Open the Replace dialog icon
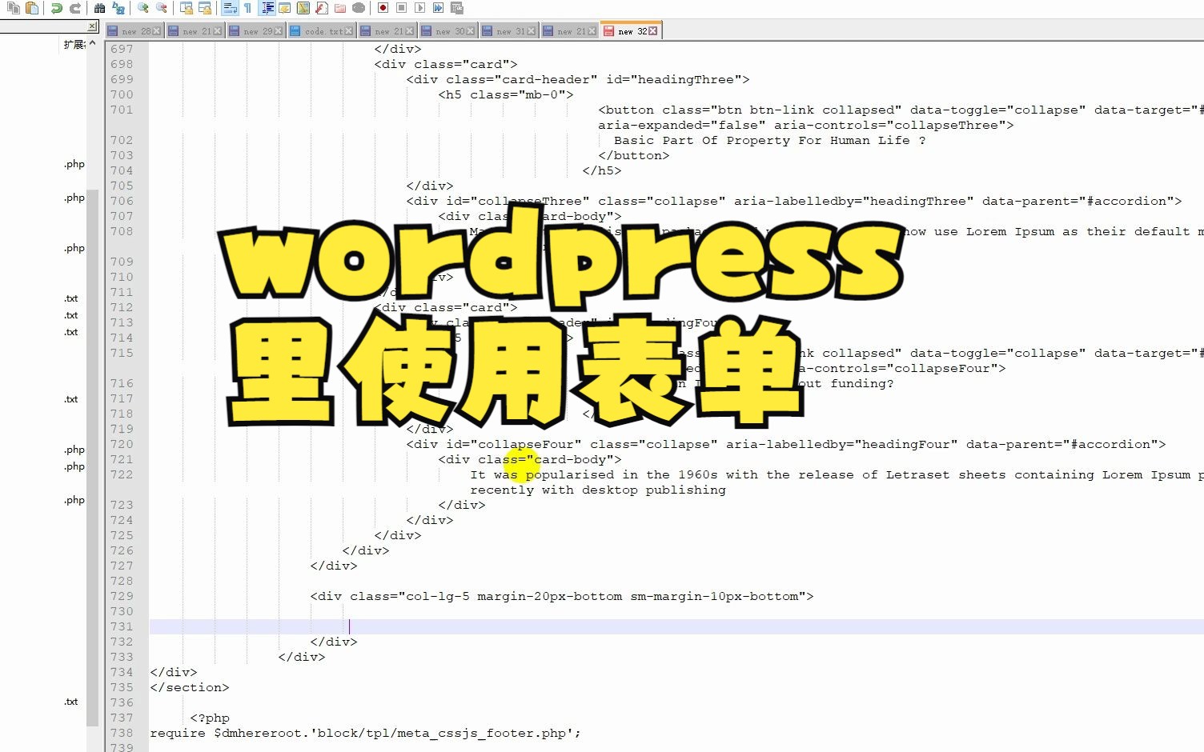 click(118, 8)
